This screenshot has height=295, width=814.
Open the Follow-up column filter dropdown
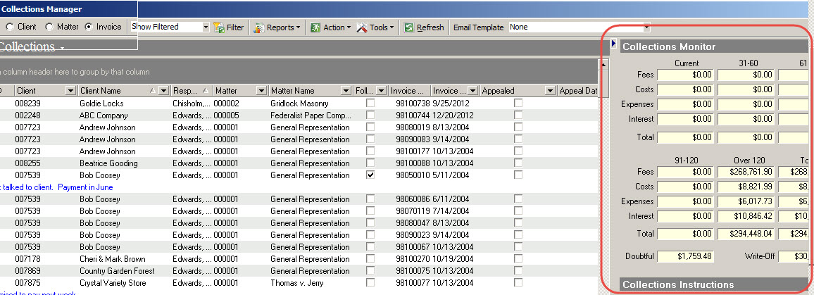pyautogui.click(x=381, y=91)
